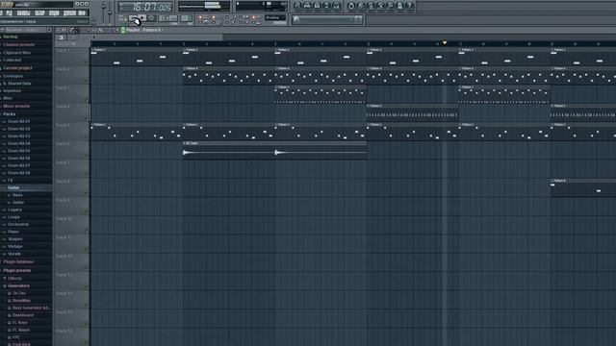Click the Main volume slider in the top panel
The height and width of the screenshot is (346, 616).
tap(104, 12)
